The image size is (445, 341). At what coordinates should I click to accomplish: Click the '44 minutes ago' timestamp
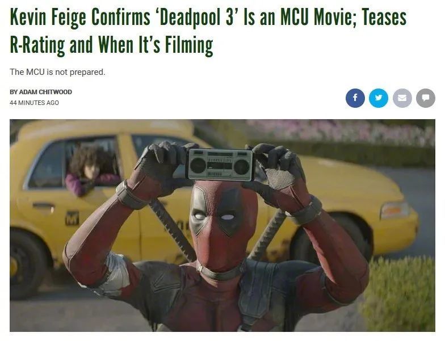(34, 103)
